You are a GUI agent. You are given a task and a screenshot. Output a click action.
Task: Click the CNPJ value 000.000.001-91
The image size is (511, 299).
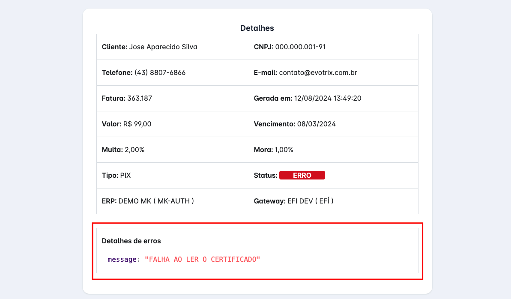[300, 47]
